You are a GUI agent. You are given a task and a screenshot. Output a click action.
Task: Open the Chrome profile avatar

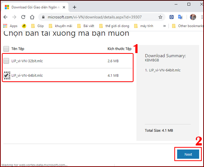(193, 17)
